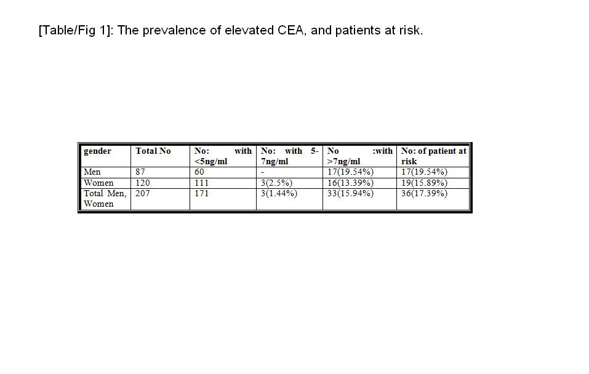Select the "gender" column header cell
This screenshot has height=374, width=589.
coord(97,151)
